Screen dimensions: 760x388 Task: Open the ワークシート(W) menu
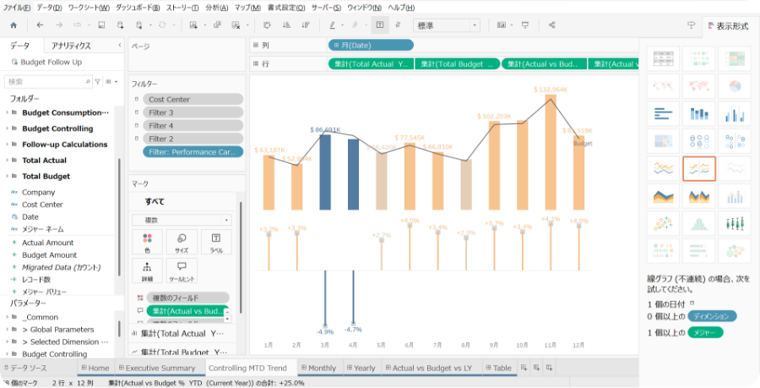pyautogui.click(x=89, y=8)
